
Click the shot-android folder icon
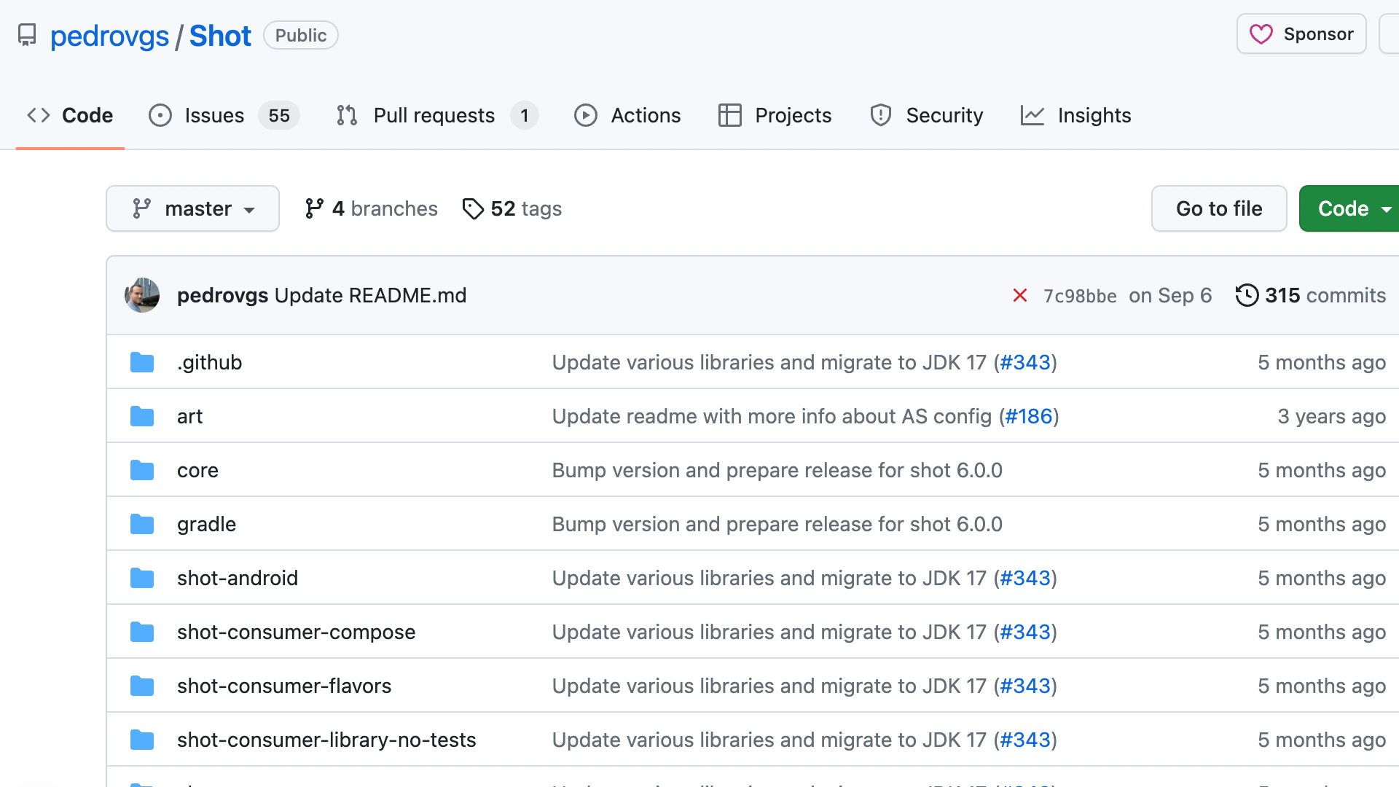(x=142, y=578)
